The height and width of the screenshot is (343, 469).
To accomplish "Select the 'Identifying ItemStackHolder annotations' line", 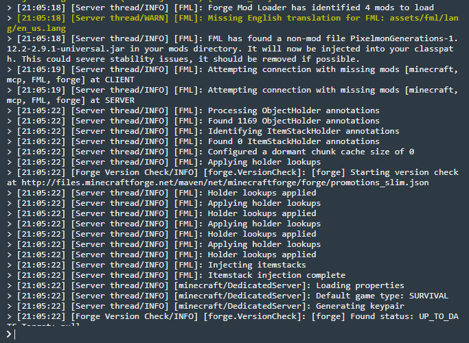I will tap(203, 131).
